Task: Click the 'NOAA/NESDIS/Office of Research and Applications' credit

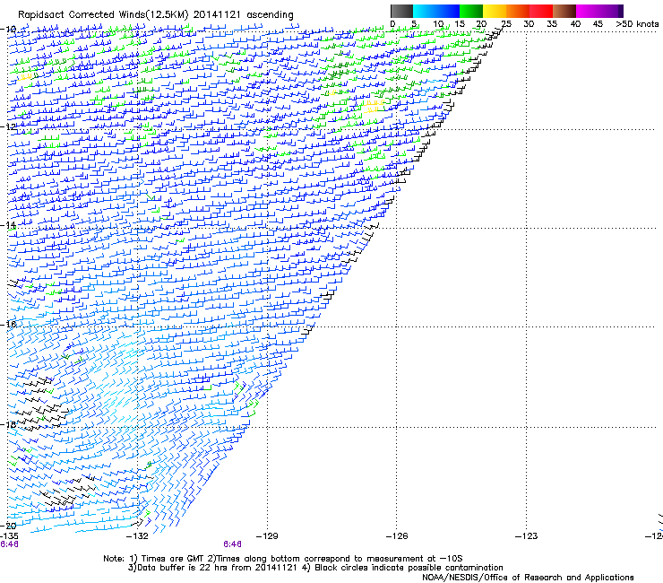Action: pos(528,578)
